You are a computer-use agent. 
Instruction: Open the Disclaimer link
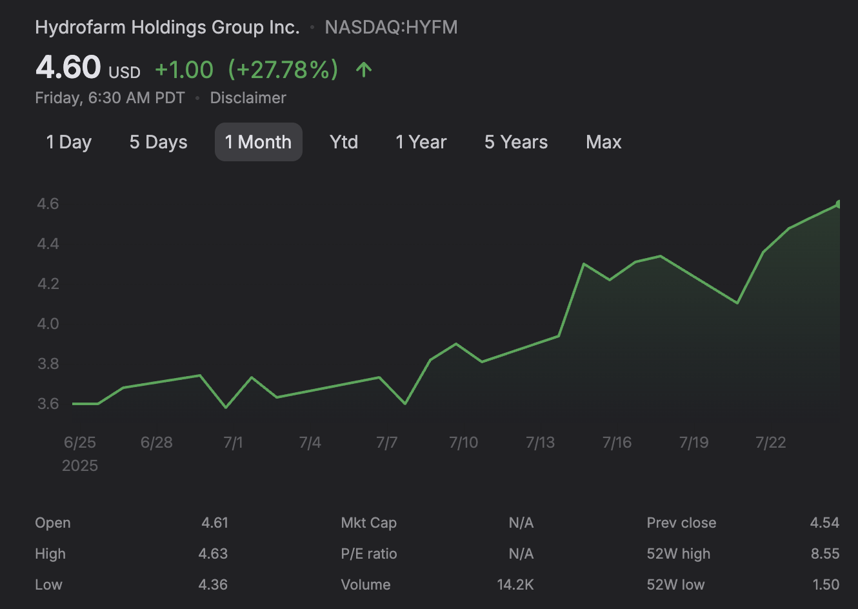248,98
